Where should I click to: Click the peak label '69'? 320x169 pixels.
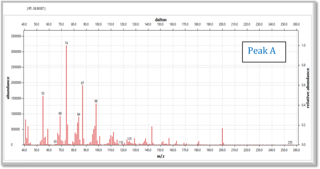(x=60, y=113)
